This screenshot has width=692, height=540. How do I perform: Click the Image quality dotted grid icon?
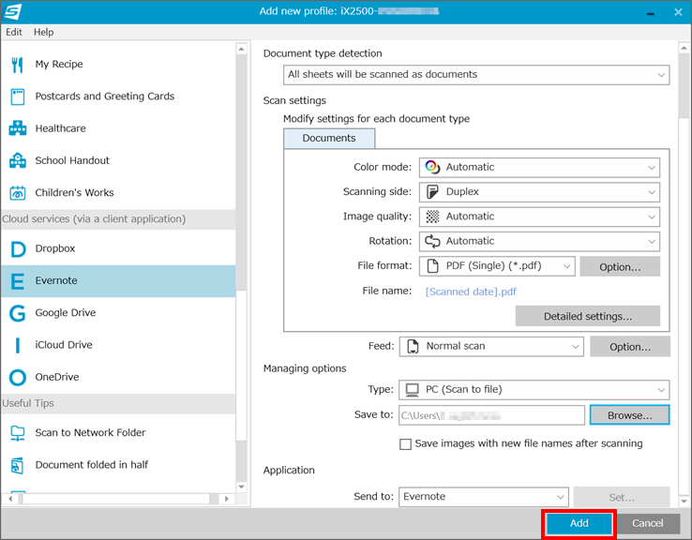[432, 217]
